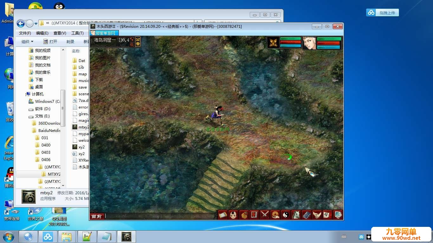Screen dimensions: 433x243
Task: Open 编辑(E) menu in Explorer window
Action: [42, 33]
